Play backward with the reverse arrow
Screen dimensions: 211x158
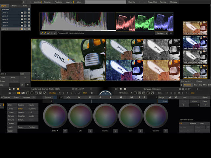point(100,97)
